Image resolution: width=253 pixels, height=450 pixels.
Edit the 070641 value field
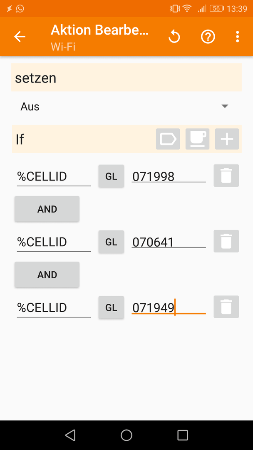point(169,242)
